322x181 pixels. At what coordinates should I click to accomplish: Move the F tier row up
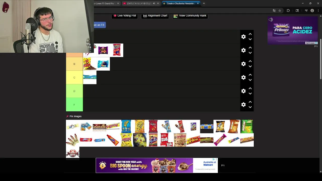[x=250, y=102]
